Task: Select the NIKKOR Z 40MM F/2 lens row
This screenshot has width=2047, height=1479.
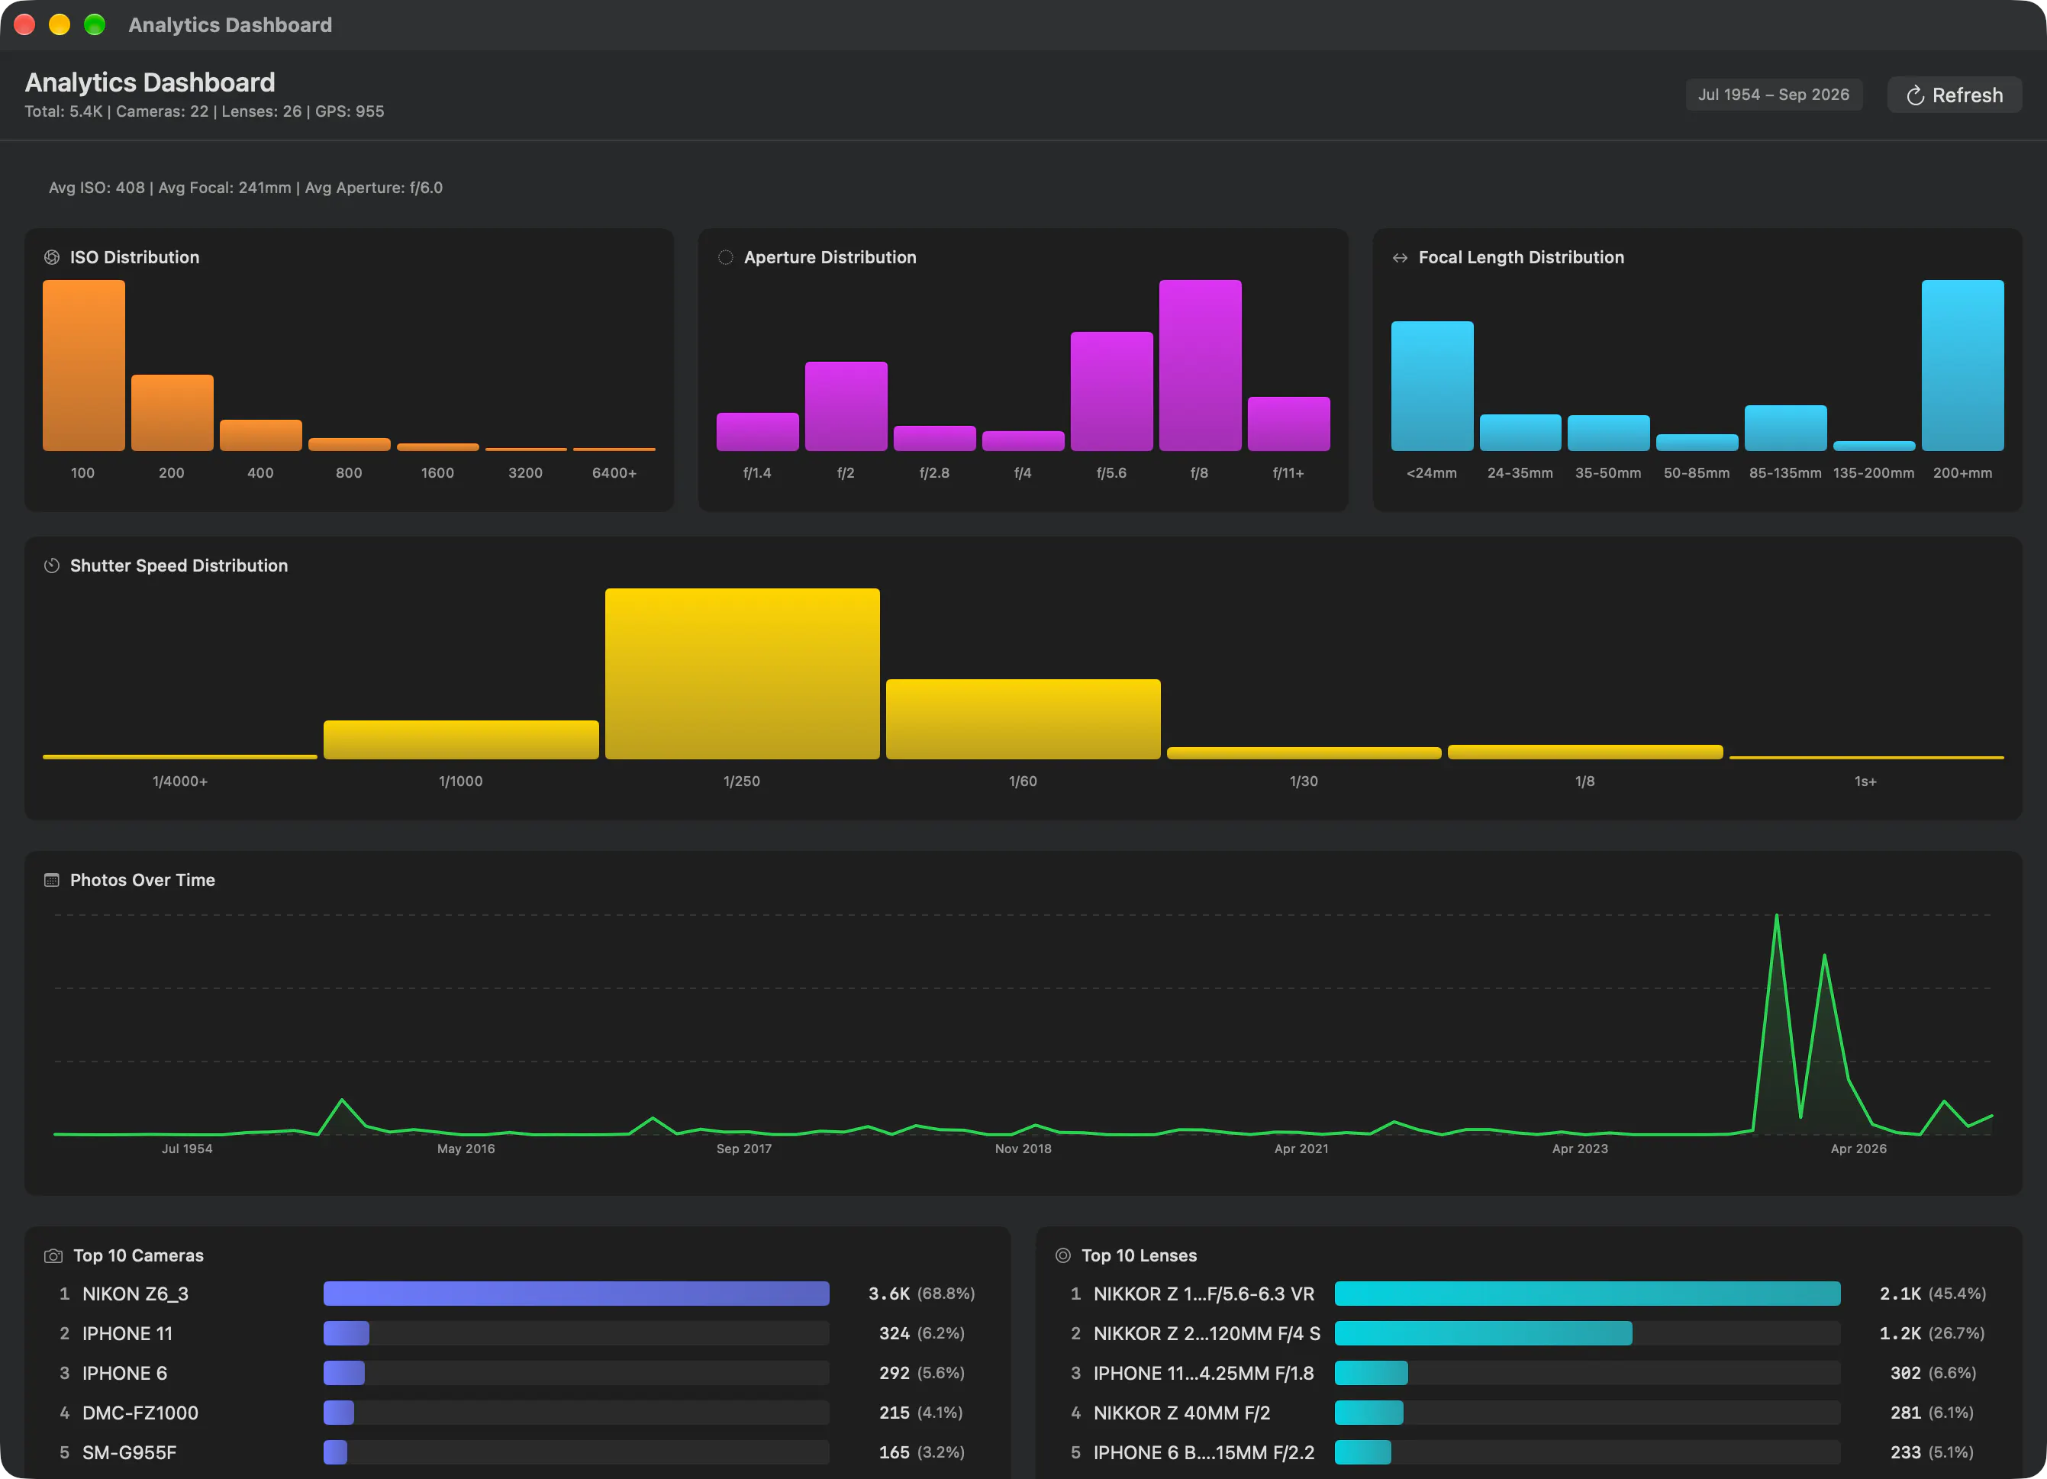Action: coord(1528,1413)
